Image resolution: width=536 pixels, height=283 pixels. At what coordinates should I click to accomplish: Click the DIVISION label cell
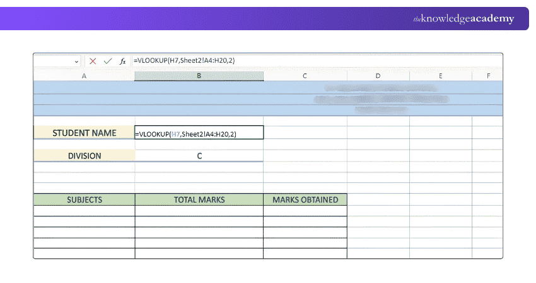tap(84, 156)
